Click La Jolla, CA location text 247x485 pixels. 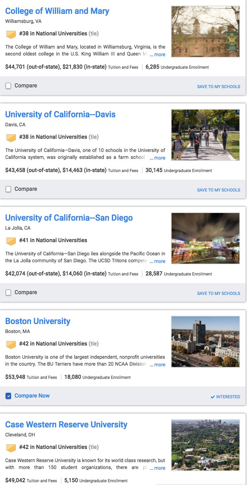[18, 228]
